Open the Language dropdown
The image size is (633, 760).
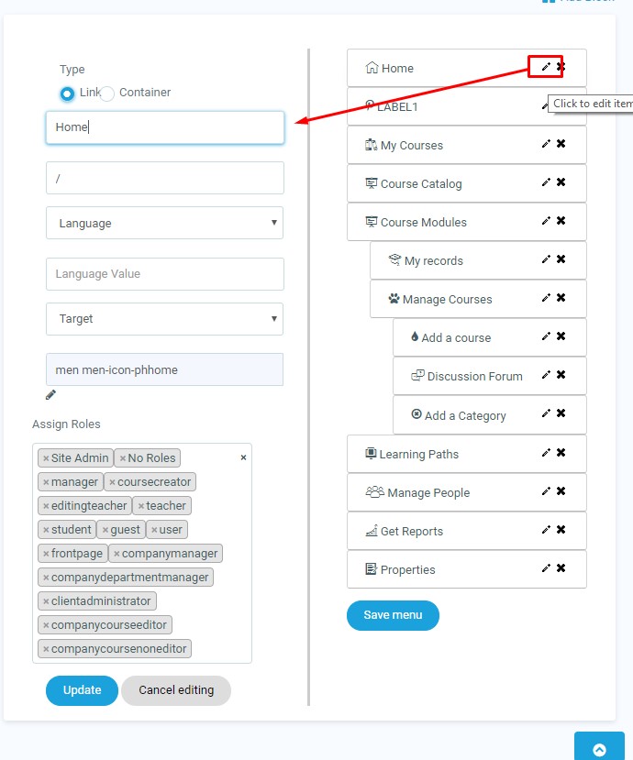tap(165, 223)
